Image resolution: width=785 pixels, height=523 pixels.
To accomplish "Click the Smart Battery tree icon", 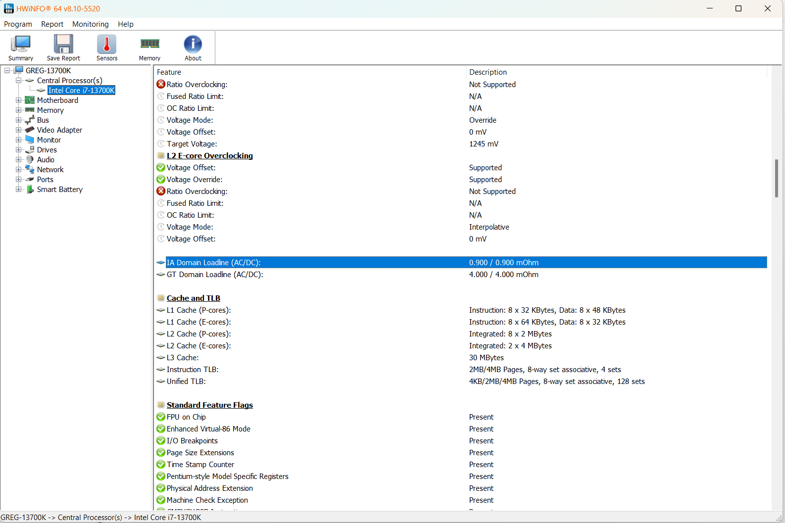I will click(30, 189).
